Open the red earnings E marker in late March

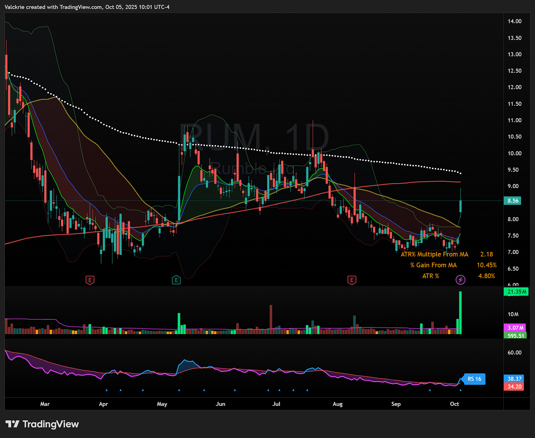pos(90,280)
